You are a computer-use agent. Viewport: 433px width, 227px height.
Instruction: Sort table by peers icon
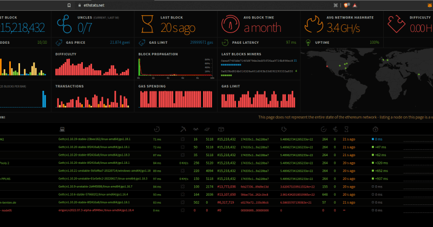coord(196,129)
